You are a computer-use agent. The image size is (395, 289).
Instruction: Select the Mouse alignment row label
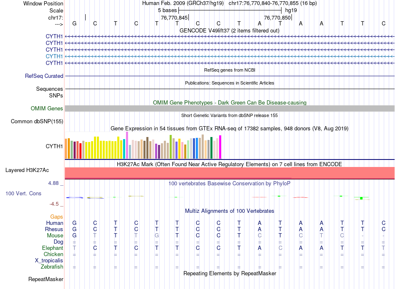55,236
